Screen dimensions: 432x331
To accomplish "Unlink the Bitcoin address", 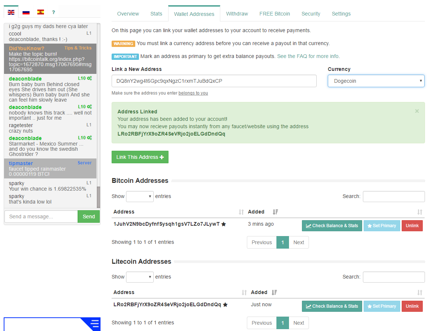I will 412,226.
